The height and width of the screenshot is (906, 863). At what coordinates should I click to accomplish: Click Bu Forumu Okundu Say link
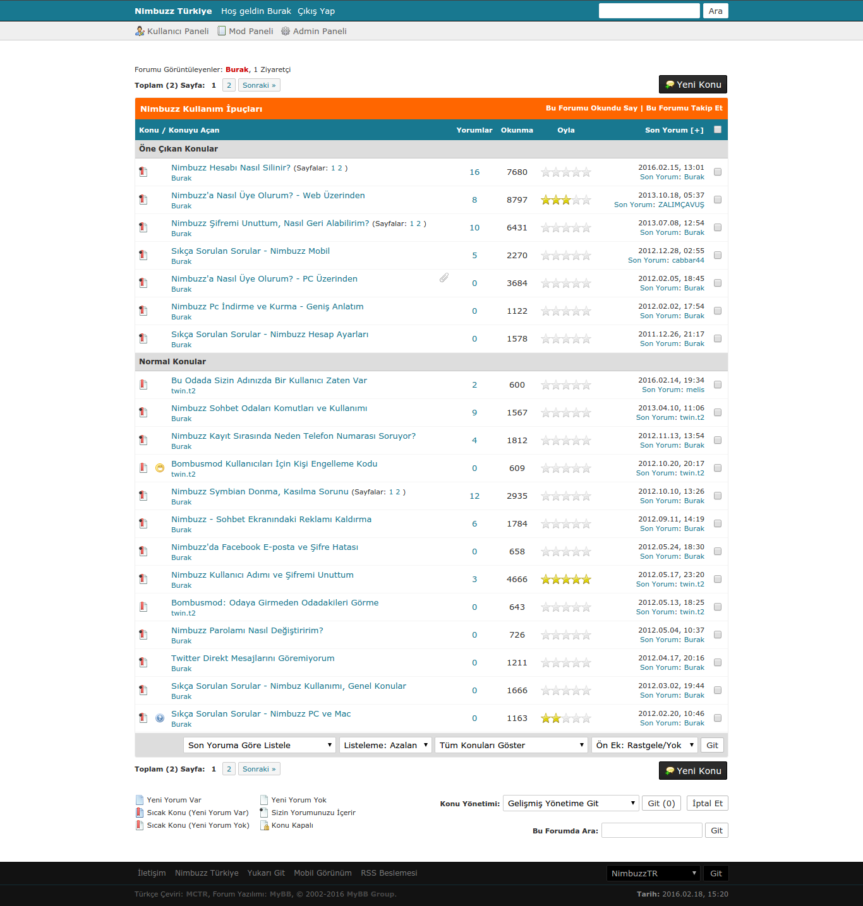click(591, 108)
